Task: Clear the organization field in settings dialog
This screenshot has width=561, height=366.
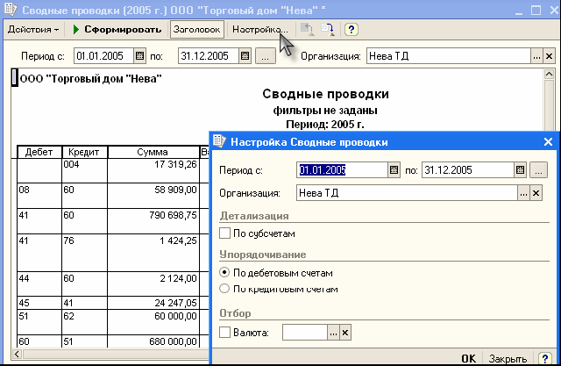Action: pyautogui.click(x=537, y=193)
